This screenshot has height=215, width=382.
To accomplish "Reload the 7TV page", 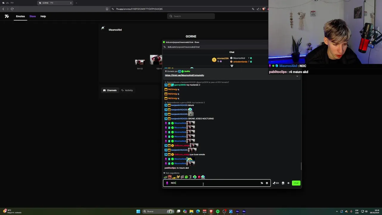I will [x=12, y=9].
